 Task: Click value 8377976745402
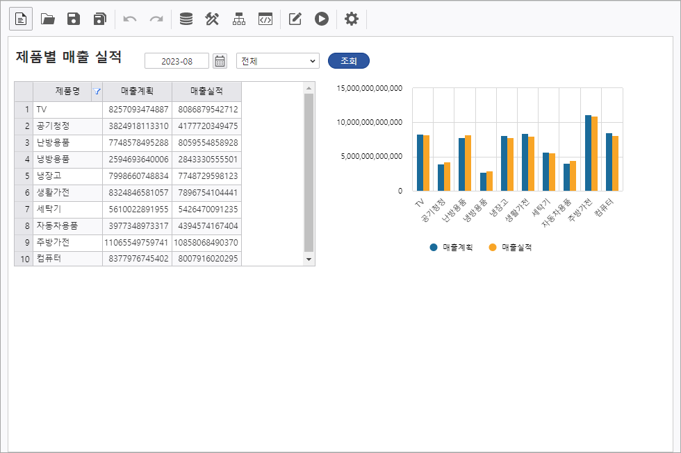138,259
